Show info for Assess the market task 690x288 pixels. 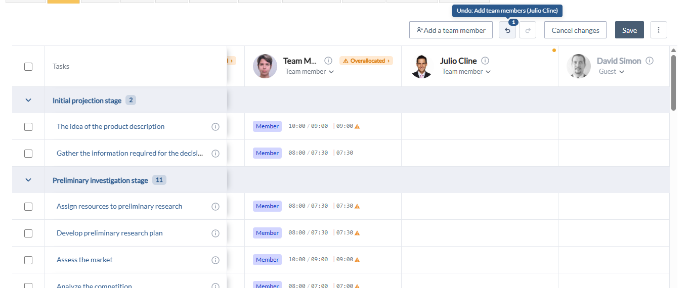tap(215, 260)
